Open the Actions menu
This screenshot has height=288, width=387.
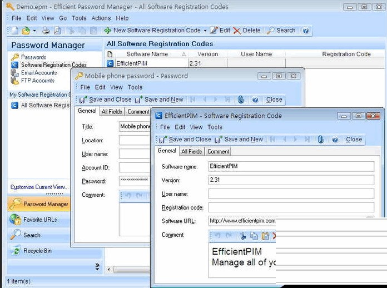[x=101, y=18]
